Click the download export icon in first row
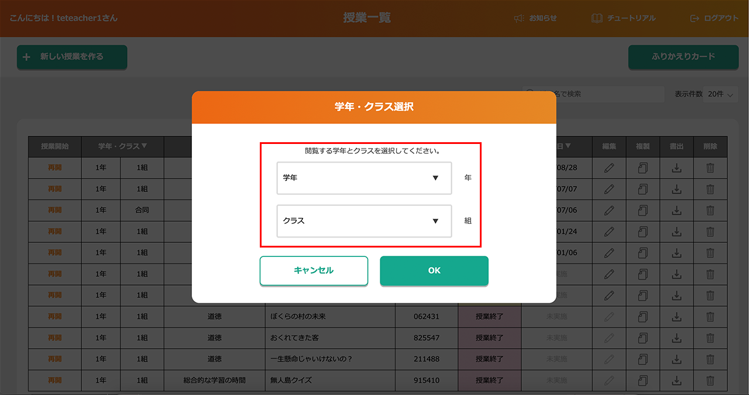The width and height of the screenshot is (749, 395). (676, 168)
